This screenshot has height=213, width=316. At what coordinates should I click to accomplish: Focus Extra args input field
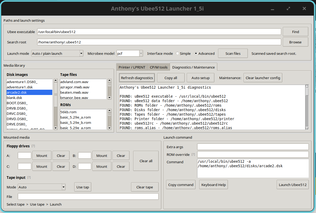click(253, 147)
